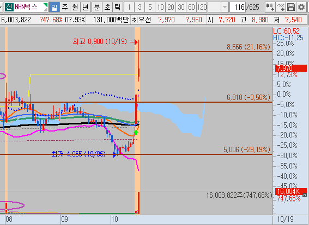Click the add indicator line icon
The width and height of the screenshot is (309, 225).
pyautogui.click(x=281, y=7)
